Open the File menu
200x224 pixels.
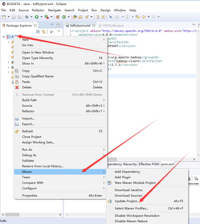pos(4,10)
